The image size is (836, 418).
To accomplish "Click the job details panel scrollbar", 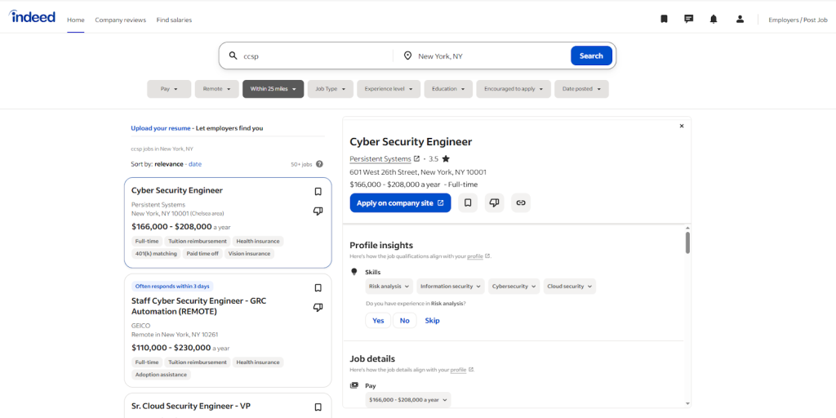I will [x=687, y=242].
